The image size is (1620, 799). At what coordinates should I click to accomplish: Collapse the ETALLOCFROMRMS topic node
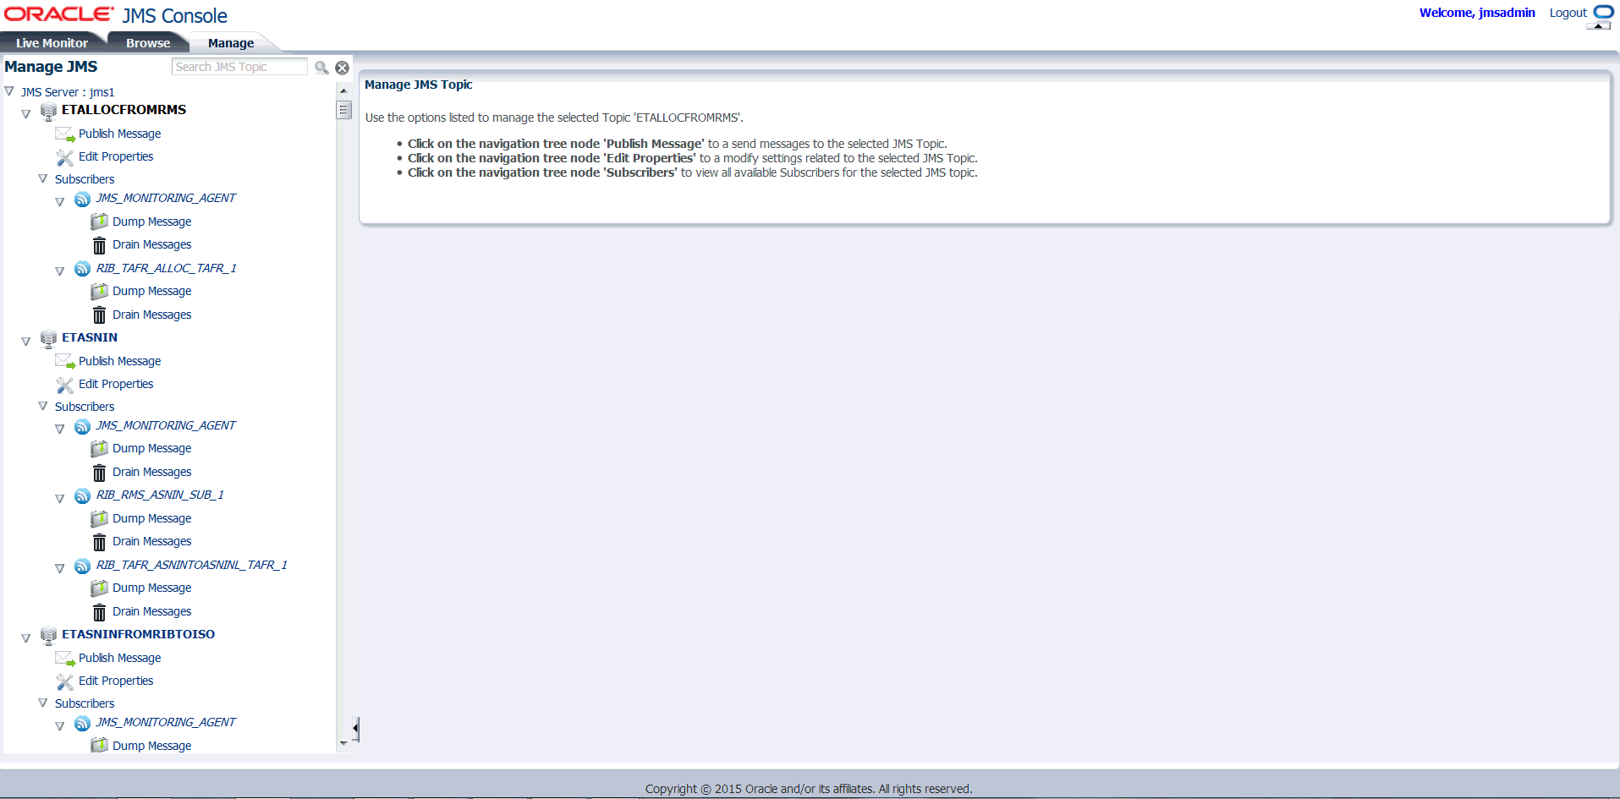tap(26, 113)
